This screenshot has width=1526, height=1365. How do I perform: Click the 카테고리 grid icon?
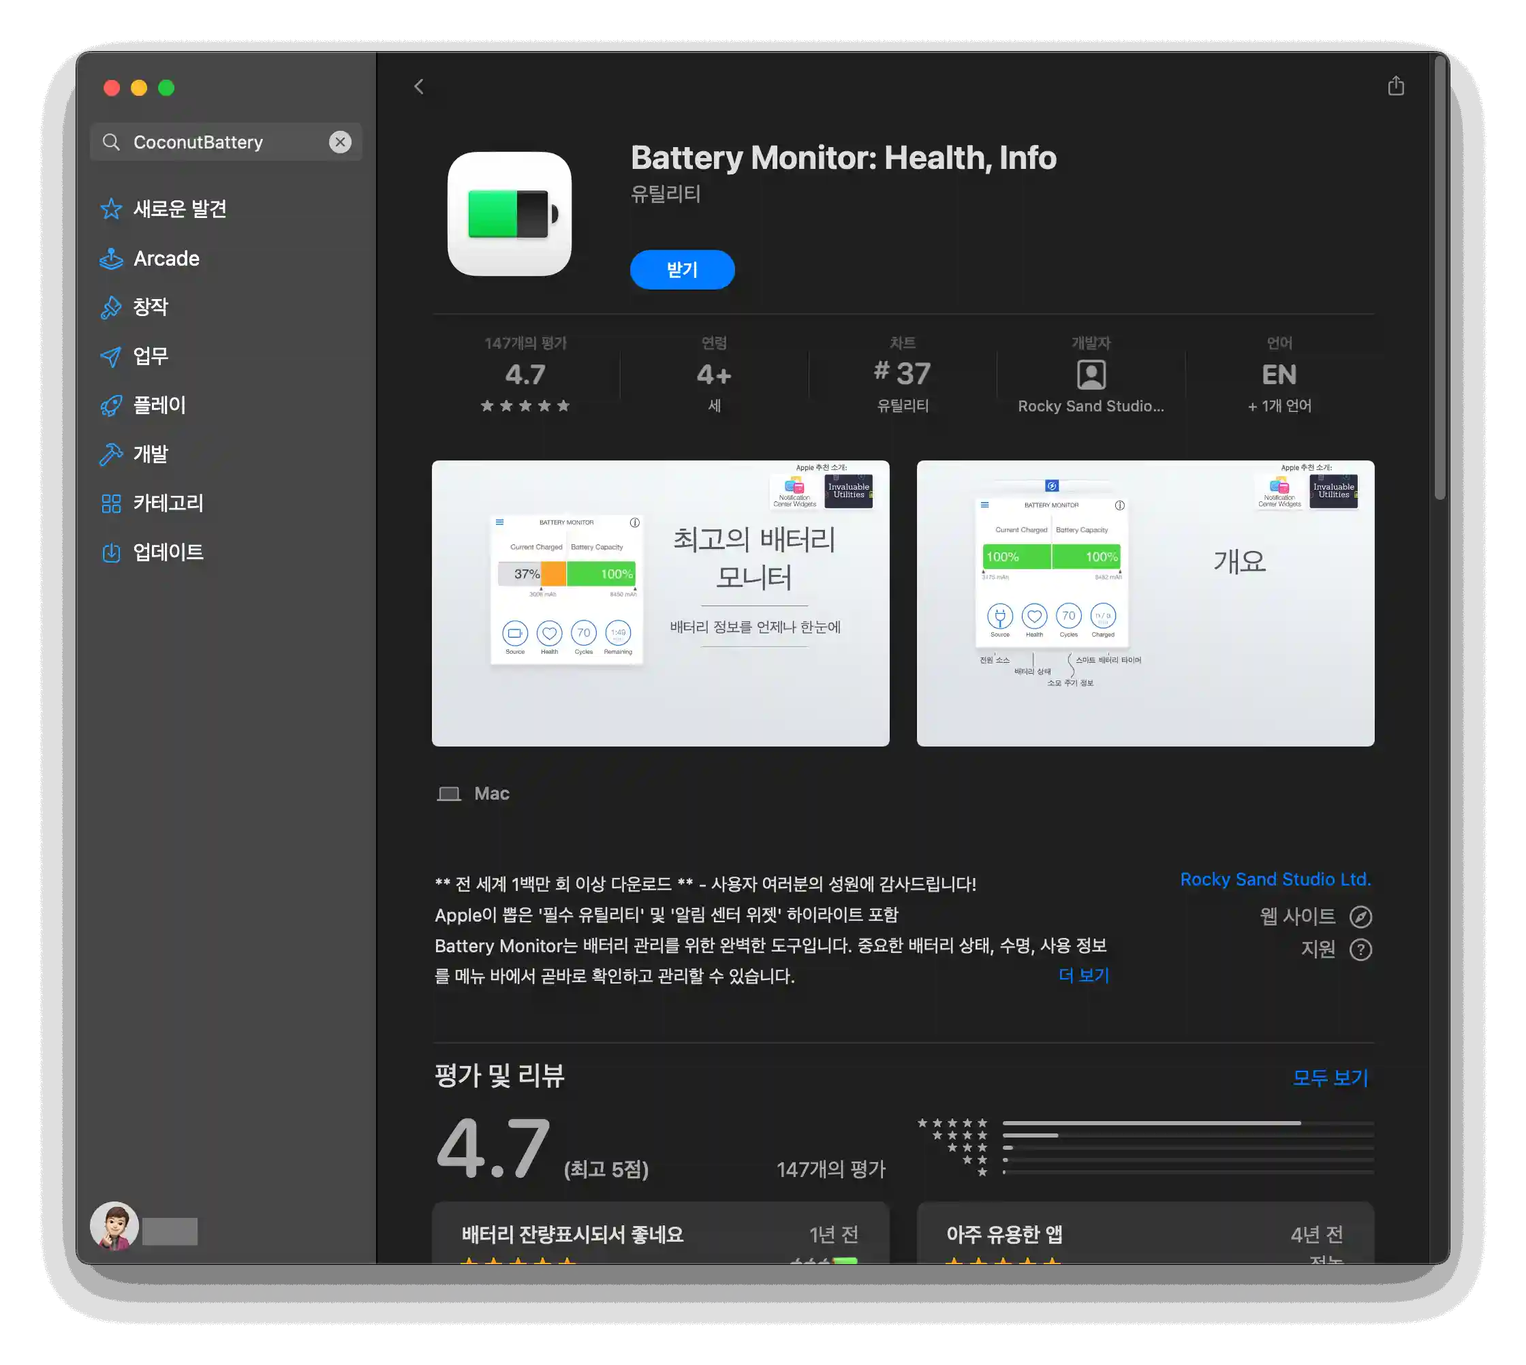click(x=111, y=503)
